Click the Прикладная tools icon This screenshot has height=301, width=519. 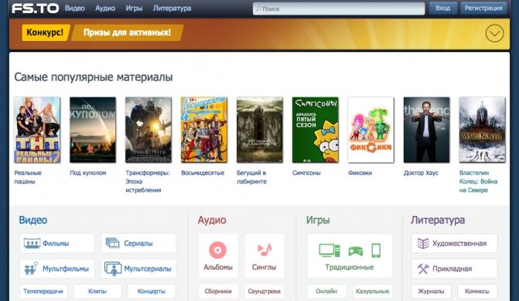pos(423,269)
